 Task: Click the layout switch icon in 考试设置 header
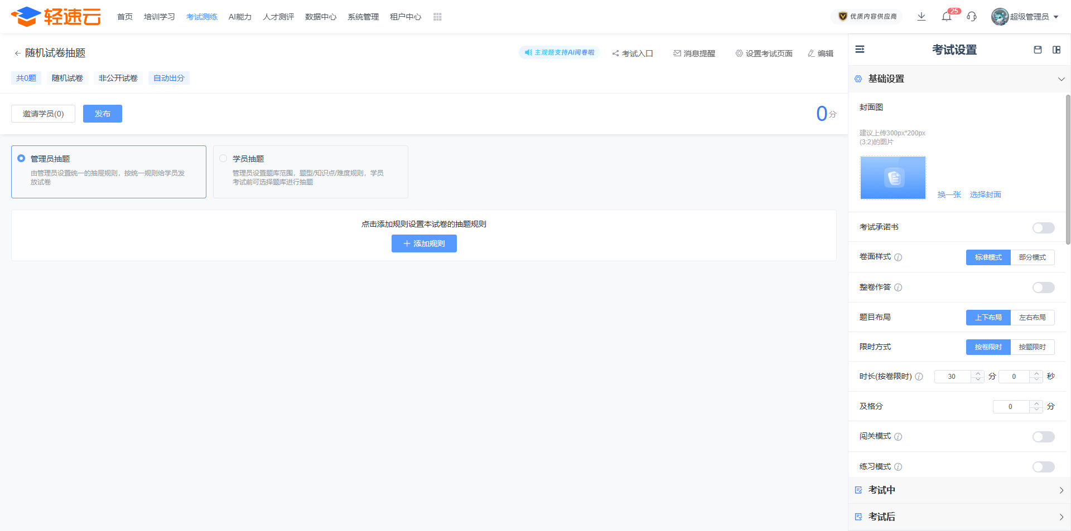(1056, 50)
